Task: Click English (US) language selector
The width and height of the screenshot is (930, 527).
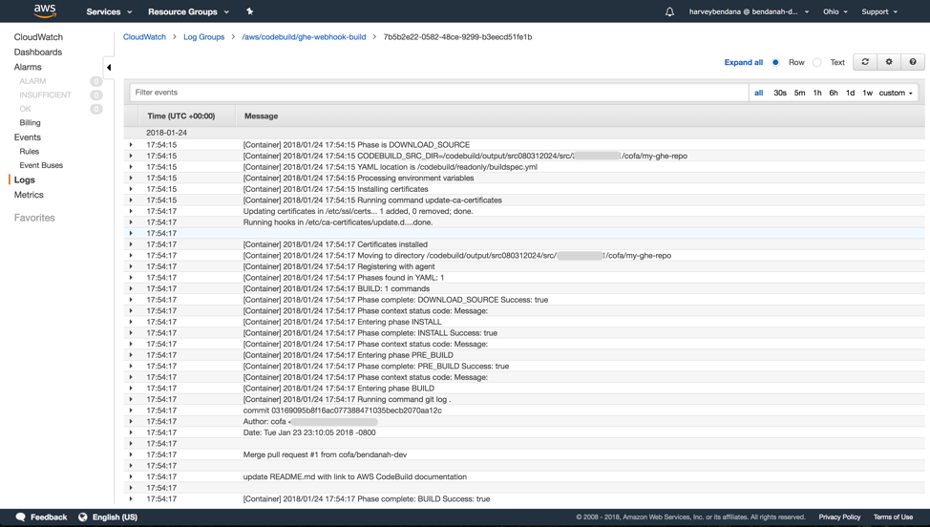Action: pos(116,516)
